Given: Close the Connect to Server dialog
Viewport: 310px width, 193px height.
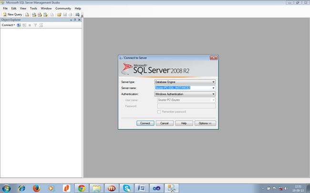Looking at the screenshot, I should click(214, 58).
